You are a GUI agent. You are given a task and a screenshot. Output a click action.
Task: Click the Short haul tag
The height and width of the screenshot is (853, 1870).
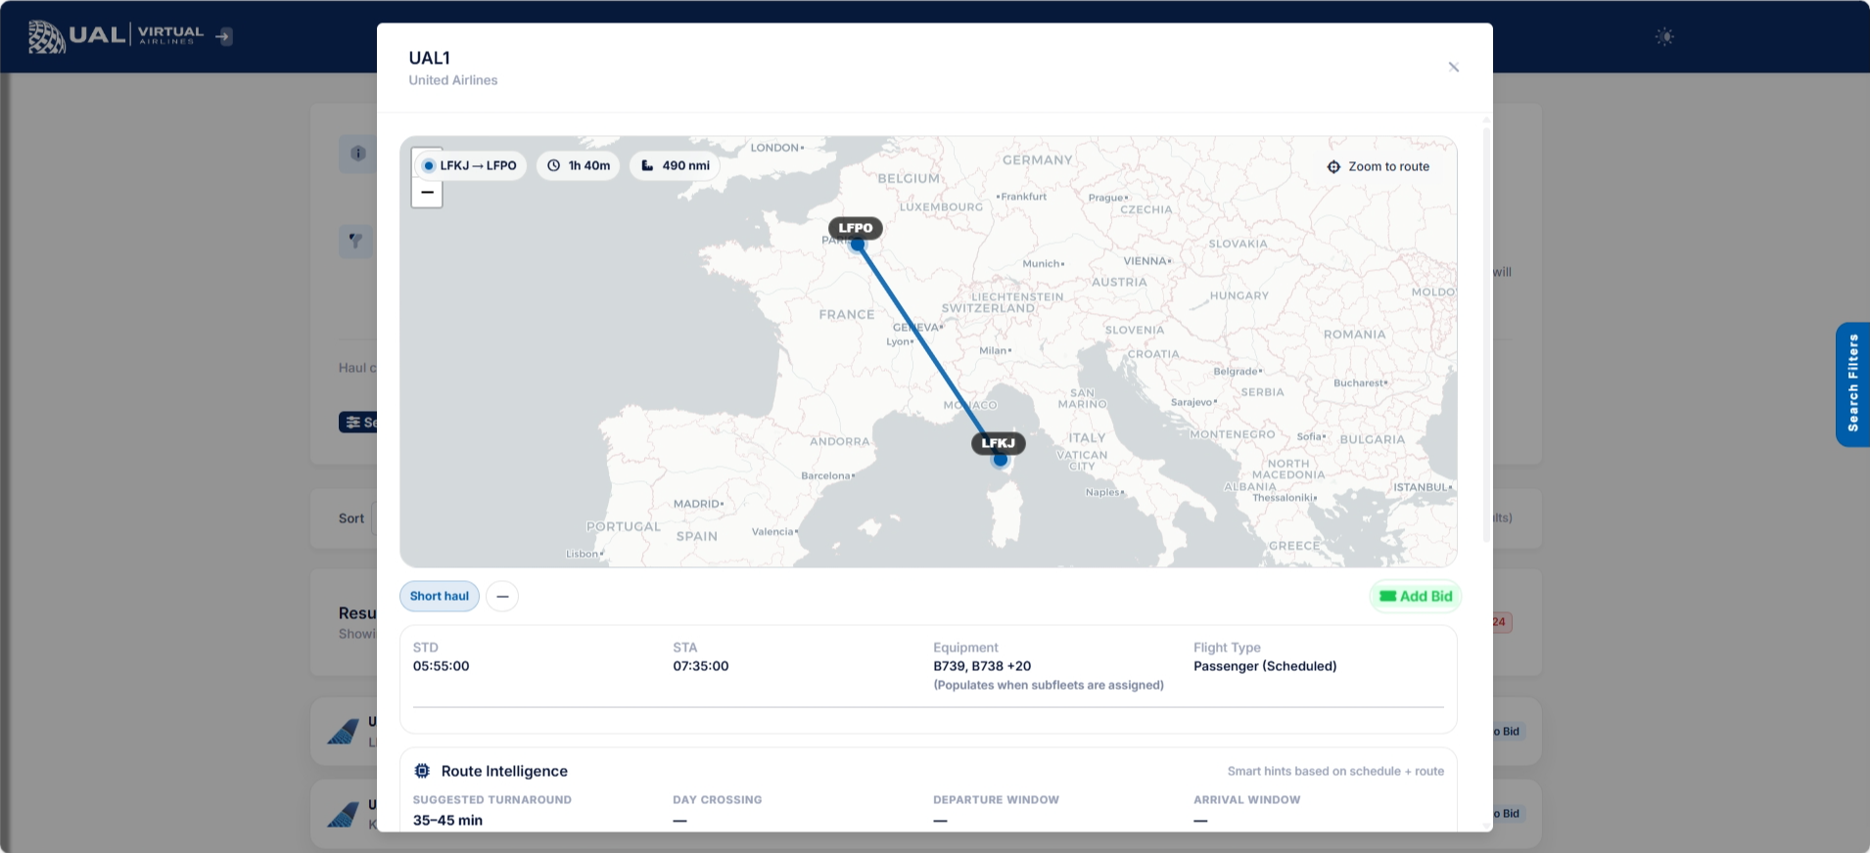(x=439, y=597)
